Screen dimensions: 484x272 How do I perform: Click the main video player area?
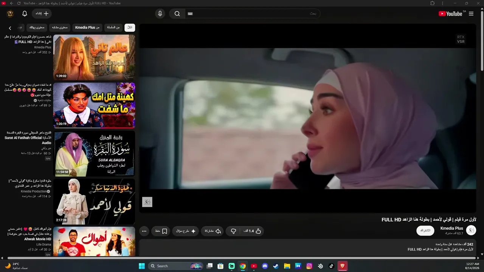(x=308, y=118)
